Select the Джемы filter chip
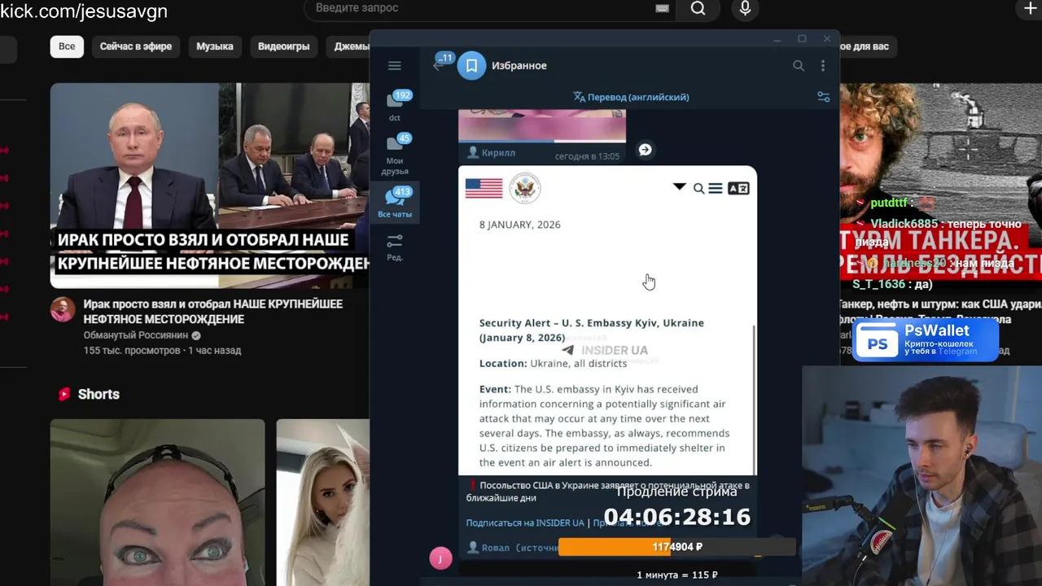1042x586 pixels. click(349, 46)
